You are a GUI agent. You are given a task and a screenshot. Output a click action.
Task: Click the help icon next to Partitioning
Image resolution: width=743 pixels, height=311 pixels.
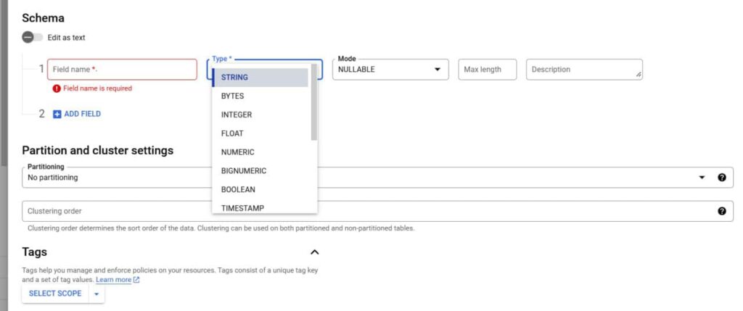point(722,178)
